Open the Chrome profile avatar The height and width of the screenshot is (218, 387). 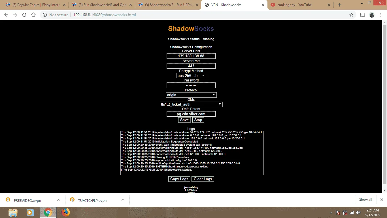coord(372,15)
